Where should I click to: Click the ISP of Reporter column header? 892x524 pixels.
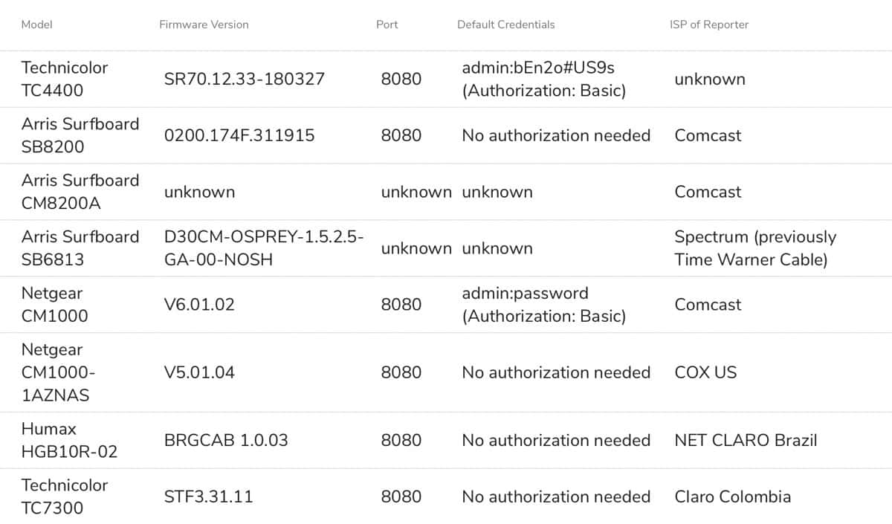coord(709,25)
